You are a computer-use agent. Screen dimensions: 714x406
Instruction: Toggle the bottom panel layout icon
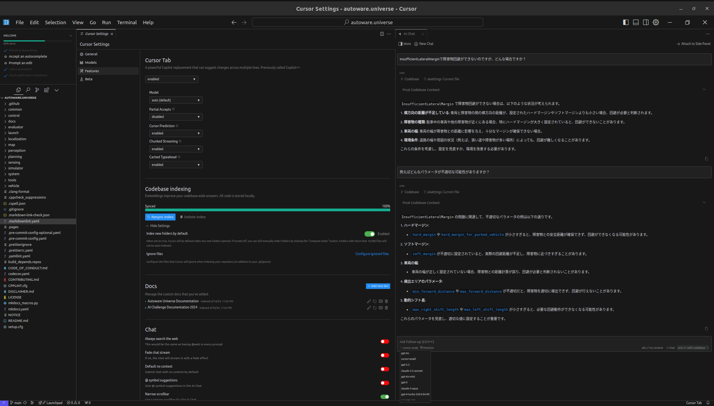[x=636, y=22]
